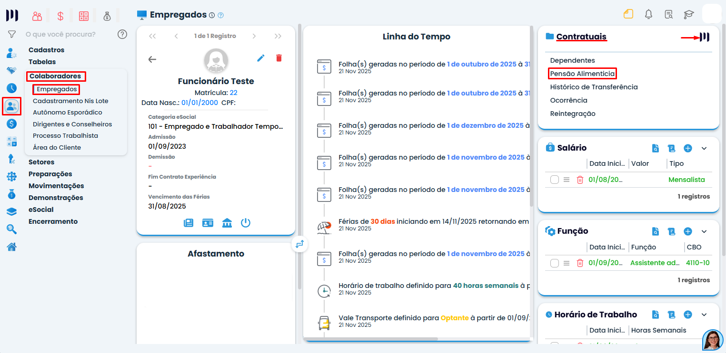Open the newspaper icon under employee card

[189, 223]
